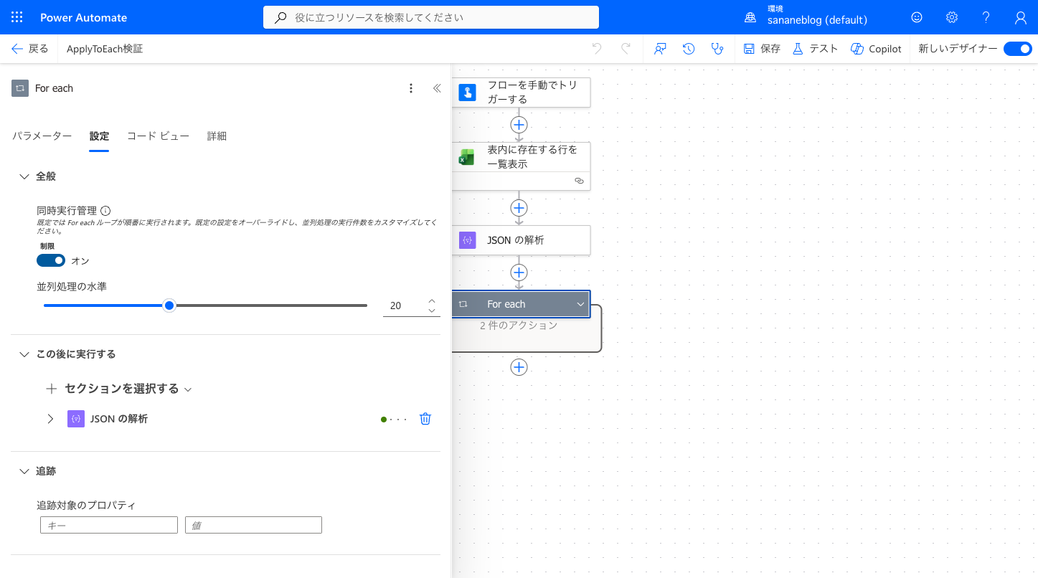
Task: Click the green status dots on JSON の解析 row
Action: tap(394, 419)
